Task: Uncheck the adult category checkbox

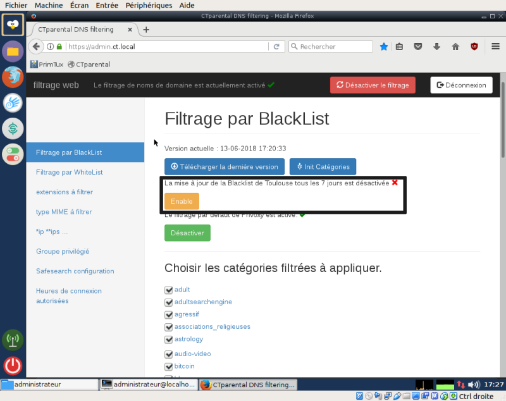Action: tap(168, 290)
